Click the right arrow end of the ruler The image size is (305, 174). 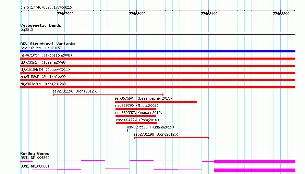pyautogui.click(x=294, y=11)
